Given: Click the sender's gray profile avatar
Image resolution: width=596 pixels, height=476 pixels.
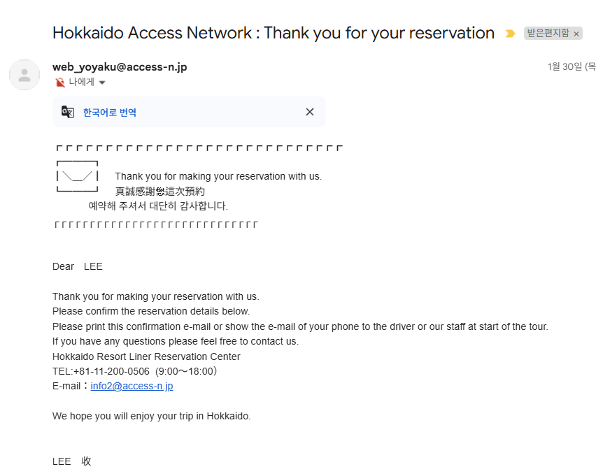Looking at the screenshot, I should pyautogui.click(x=24, y=75).
